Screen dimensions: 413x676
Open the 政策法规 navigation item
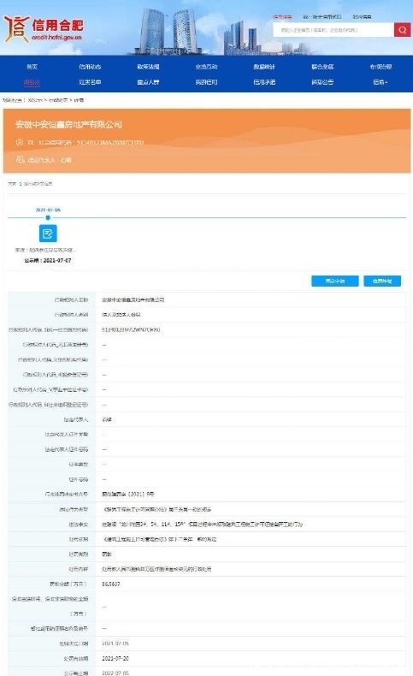coord(148,67)
